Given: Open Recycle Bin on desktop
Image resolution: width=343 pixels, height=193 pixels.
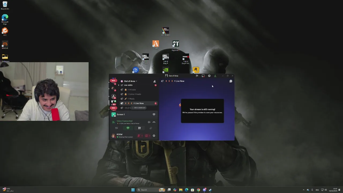Looking at the screenshot, I should pyautogui.click(x=5, y=5).
